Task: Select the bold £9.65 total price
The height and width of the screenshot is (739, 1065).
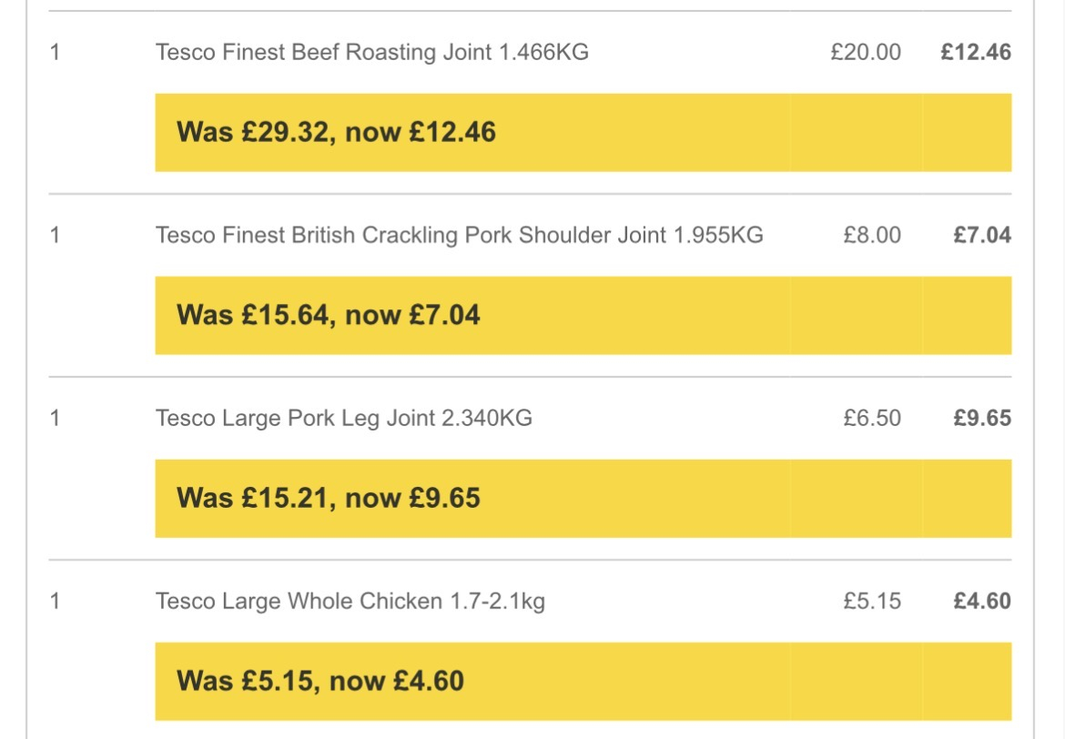Action: pyautogui.click(x=981, y=418)
